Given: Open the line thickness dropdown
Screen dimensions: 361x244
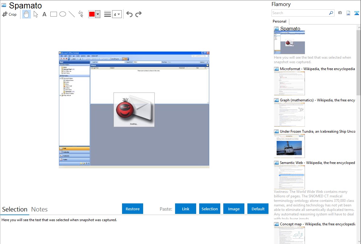Looking at the screenshot, I should 117,14.
